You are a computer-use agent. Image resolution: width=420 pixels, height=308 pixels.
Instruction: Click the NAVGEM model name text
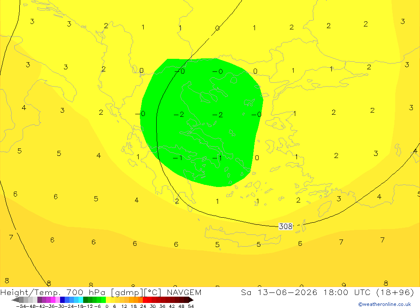184,292
